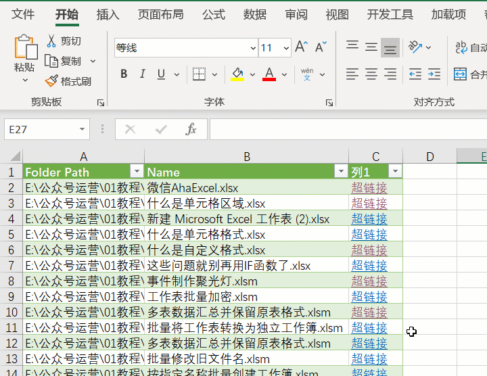Align text right
The height and width of the screenshot is (376, 487).
click(390, 74)
